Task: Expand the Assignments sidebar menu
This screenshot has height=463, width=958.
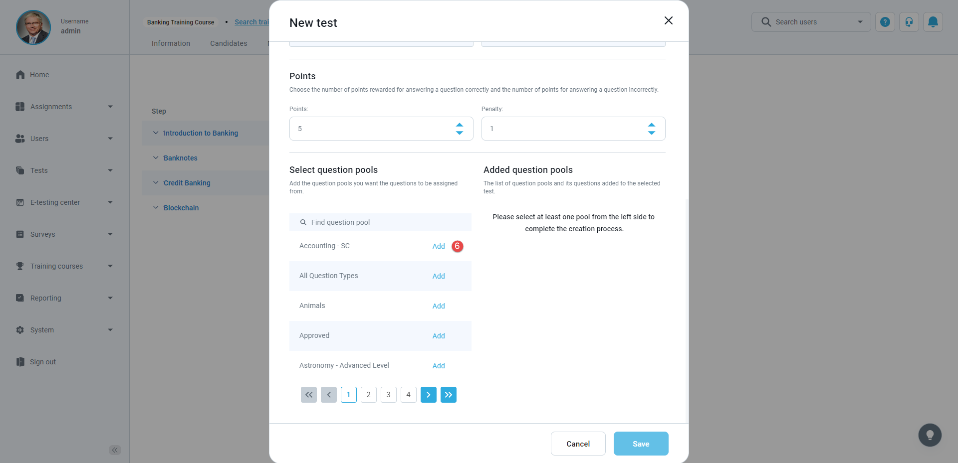Action: click(110, 107)
